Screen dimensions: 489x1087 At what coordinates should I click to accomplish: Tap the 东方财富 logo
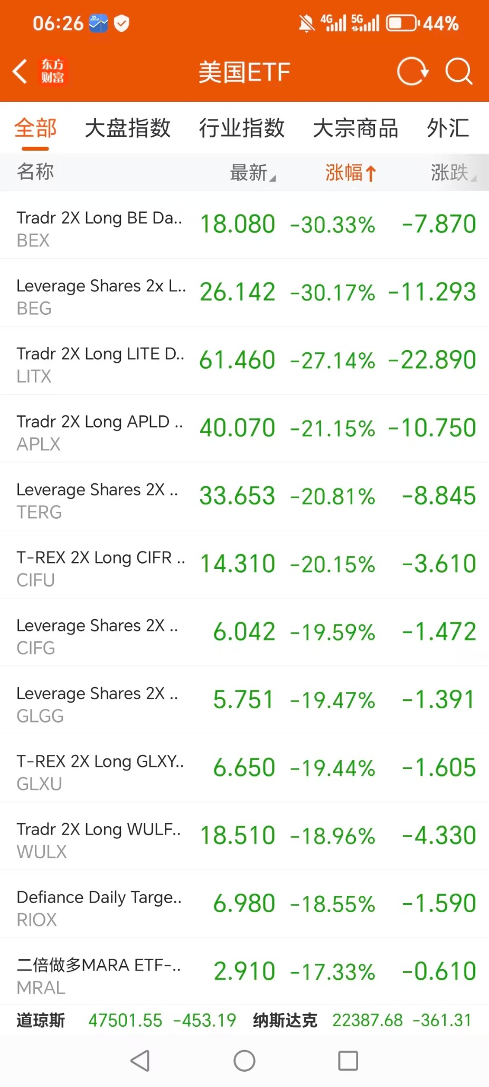(x=53, y=71)
